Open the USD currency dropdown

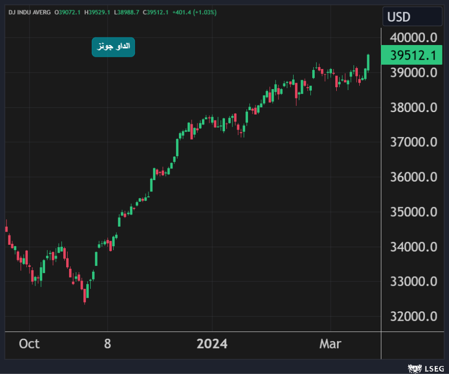(x=412, y=17)
